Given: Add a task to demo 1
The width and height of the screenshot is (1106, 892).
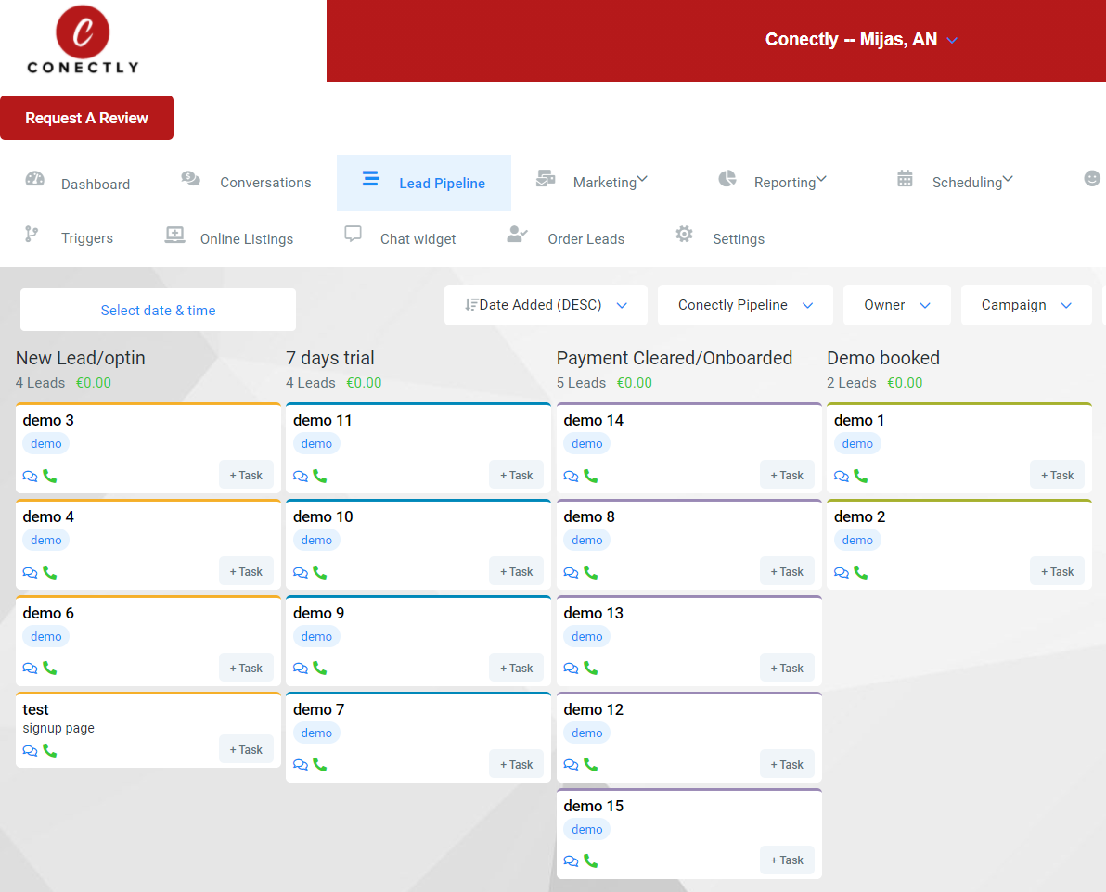Looking at the screenshot, I should point(1058,476).
